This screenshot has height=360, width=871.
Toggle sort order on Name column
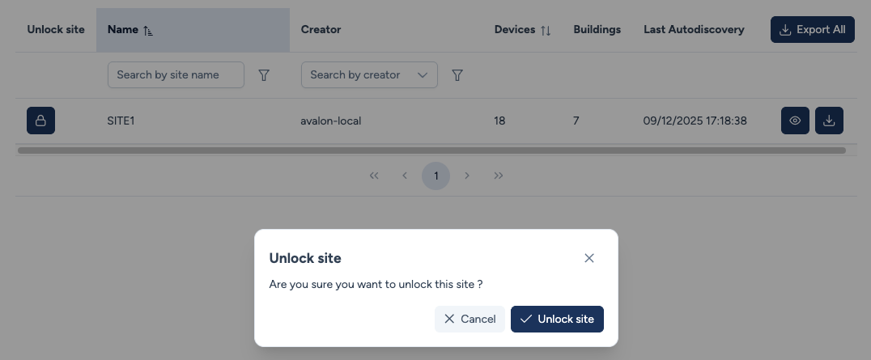click(147, 30)
